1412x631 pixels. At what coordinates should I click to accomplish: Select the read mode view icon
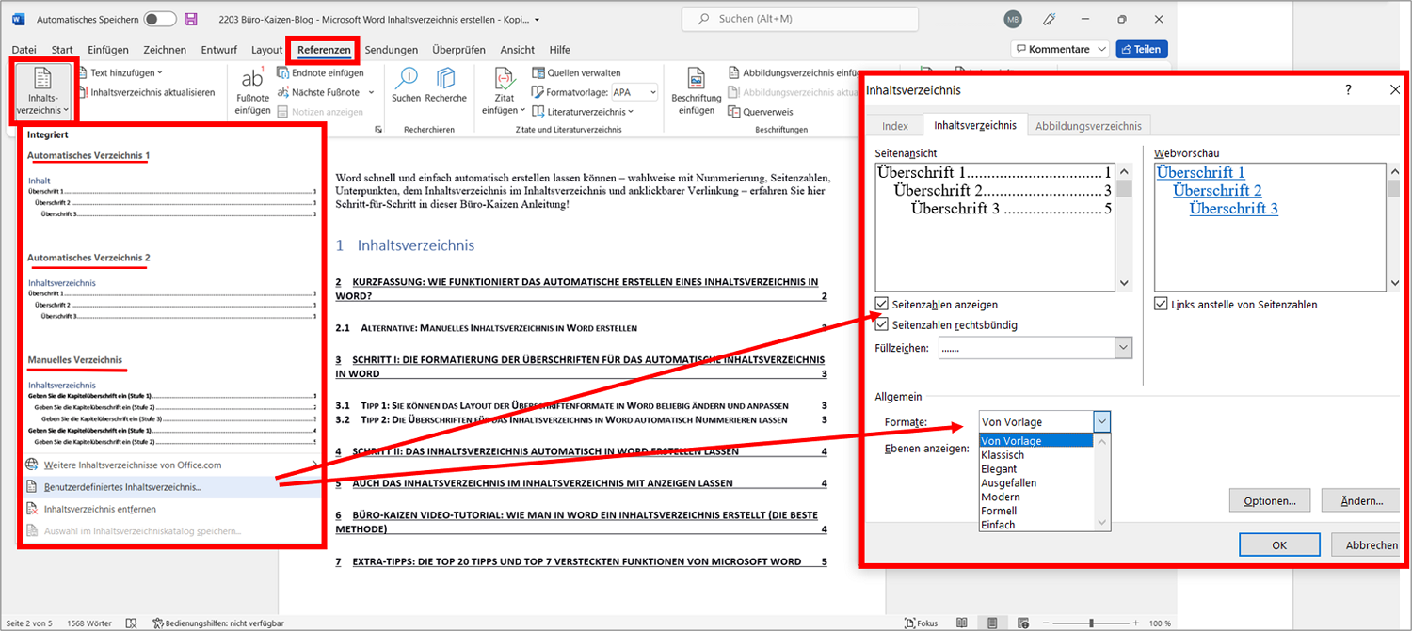point(964,623)
